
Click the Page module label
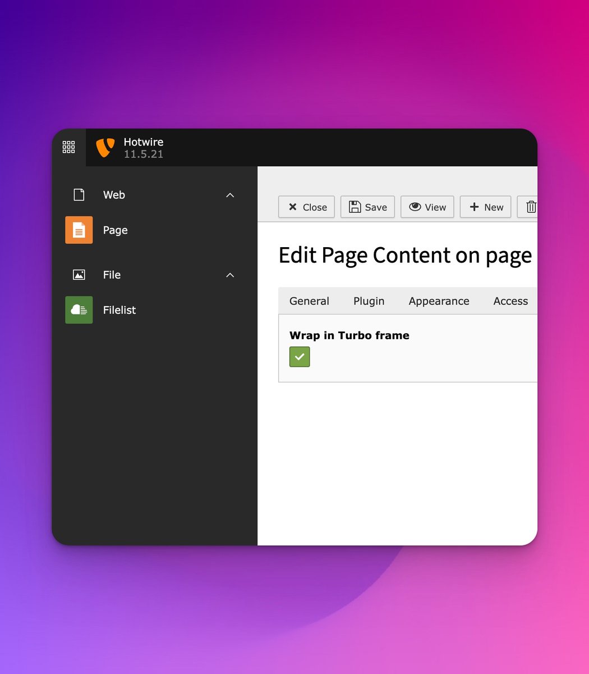[x=116, y=230]
